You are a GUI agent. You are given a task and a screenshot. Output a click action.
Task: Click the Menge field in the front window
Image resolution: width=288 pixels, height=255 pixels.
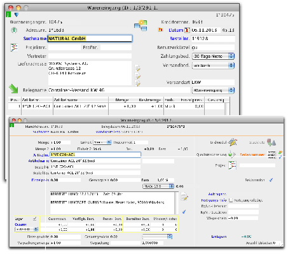coord(60,142)
